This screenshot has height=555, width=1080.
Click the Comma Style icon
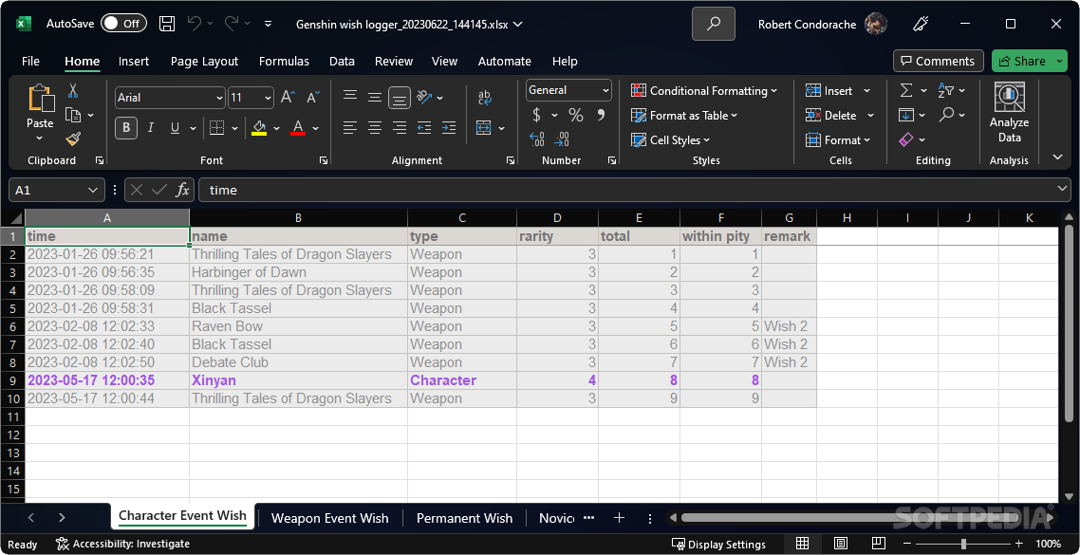pyautogui.click(x=601, y=115)
